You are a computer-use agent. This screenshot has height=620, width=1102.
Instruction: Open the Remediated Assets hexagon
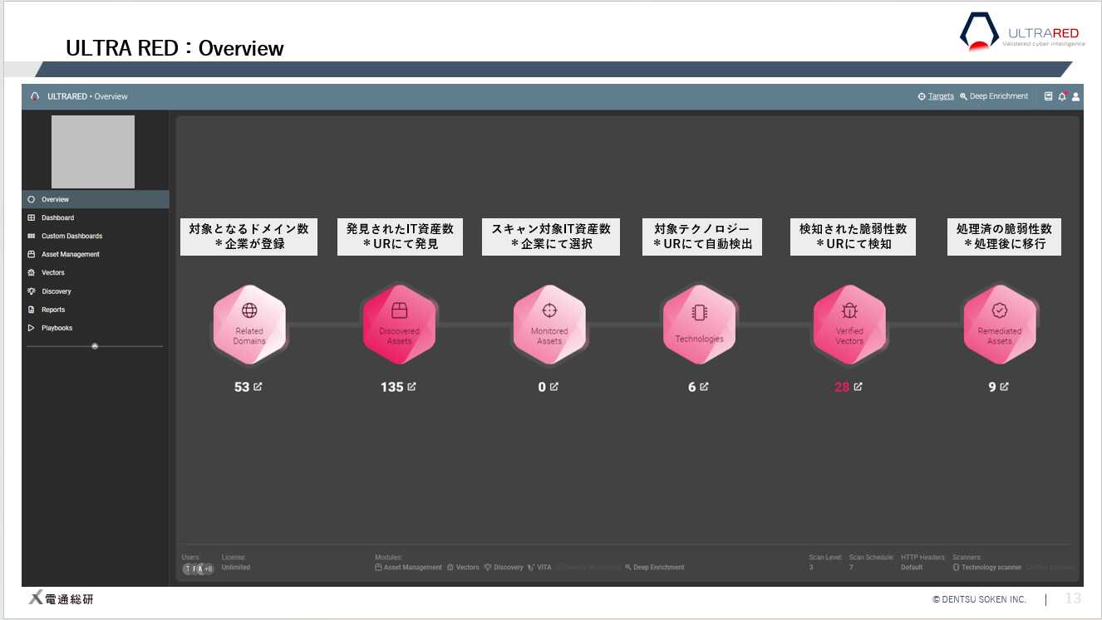click(1000, 323)
